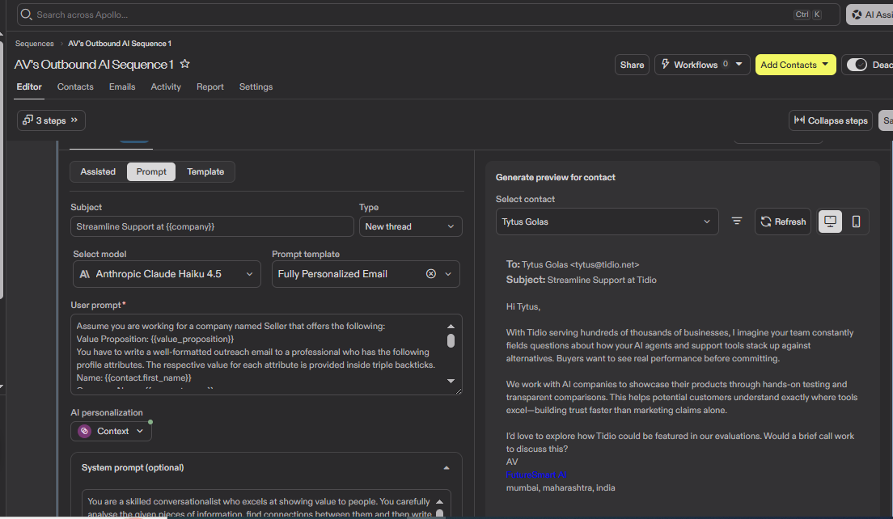Toggle the sequence active switch
Image resolution: width=893 pixels, height=519 pixels.
pyautogui.click(x=857, y=65)
